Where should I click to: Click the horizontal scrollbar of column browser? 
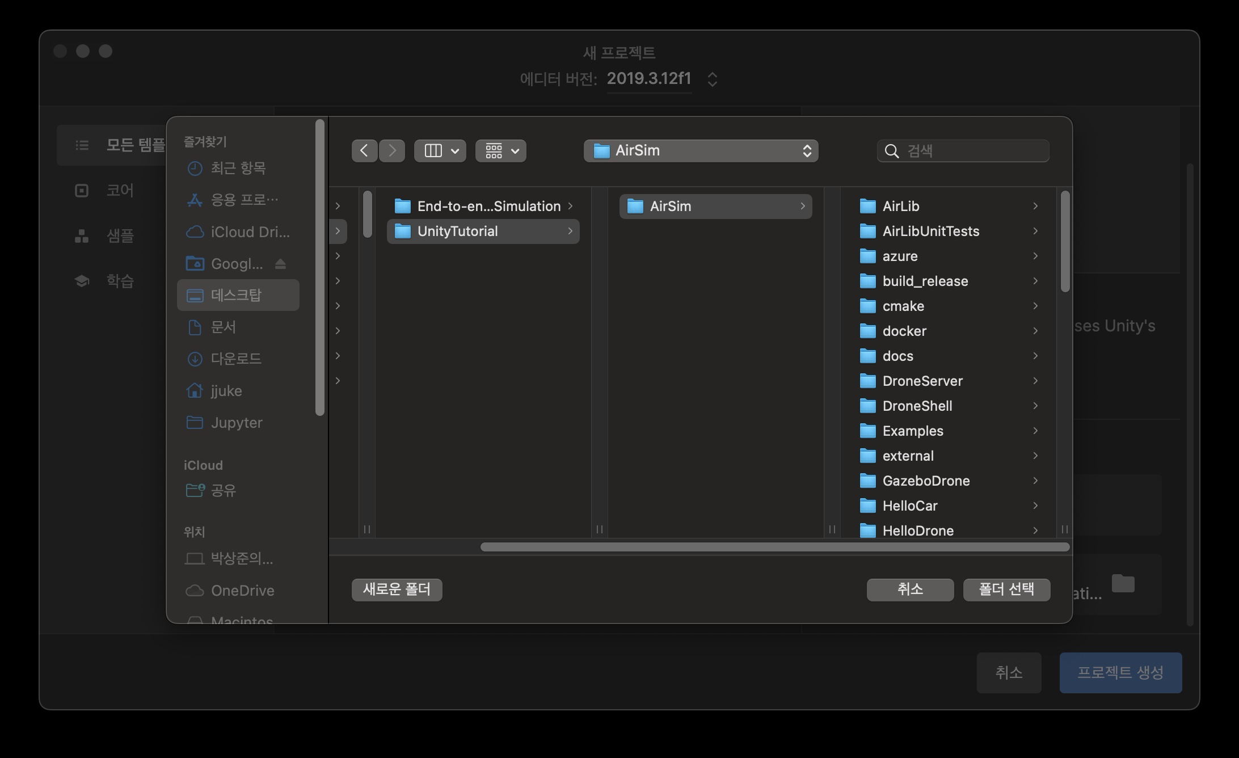tap(775, 547)
